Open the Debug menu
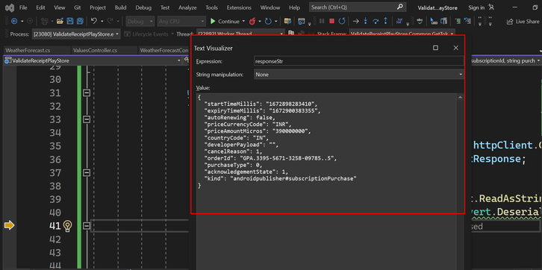Screen dimensions: 542x270 [143, 7]
